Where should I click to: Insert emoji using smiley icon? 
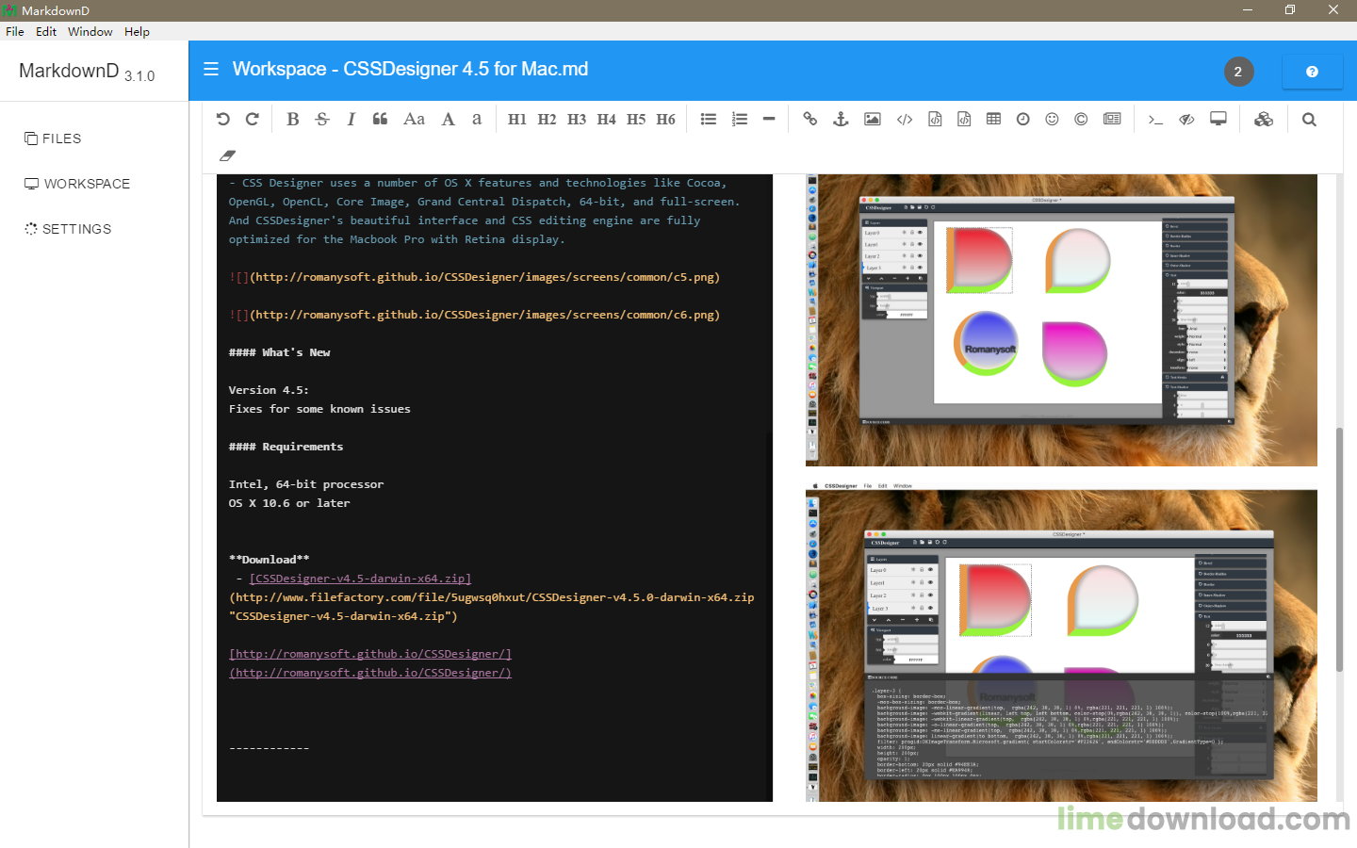[x=1052, y=120]
